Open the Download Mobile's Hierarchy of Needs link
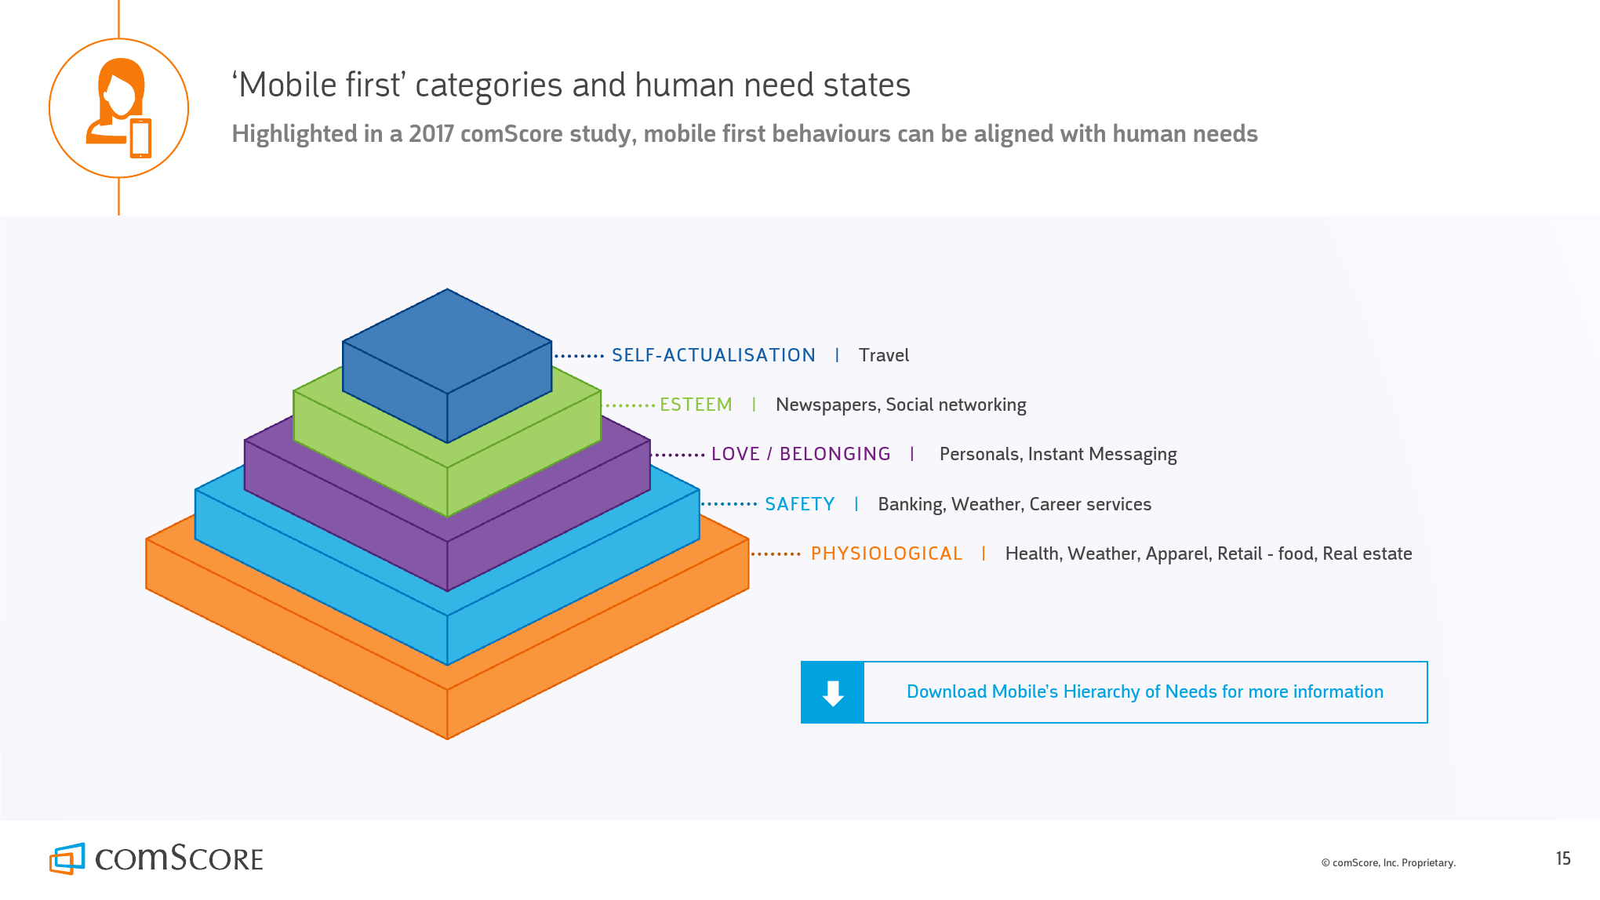 (1144, 692)
